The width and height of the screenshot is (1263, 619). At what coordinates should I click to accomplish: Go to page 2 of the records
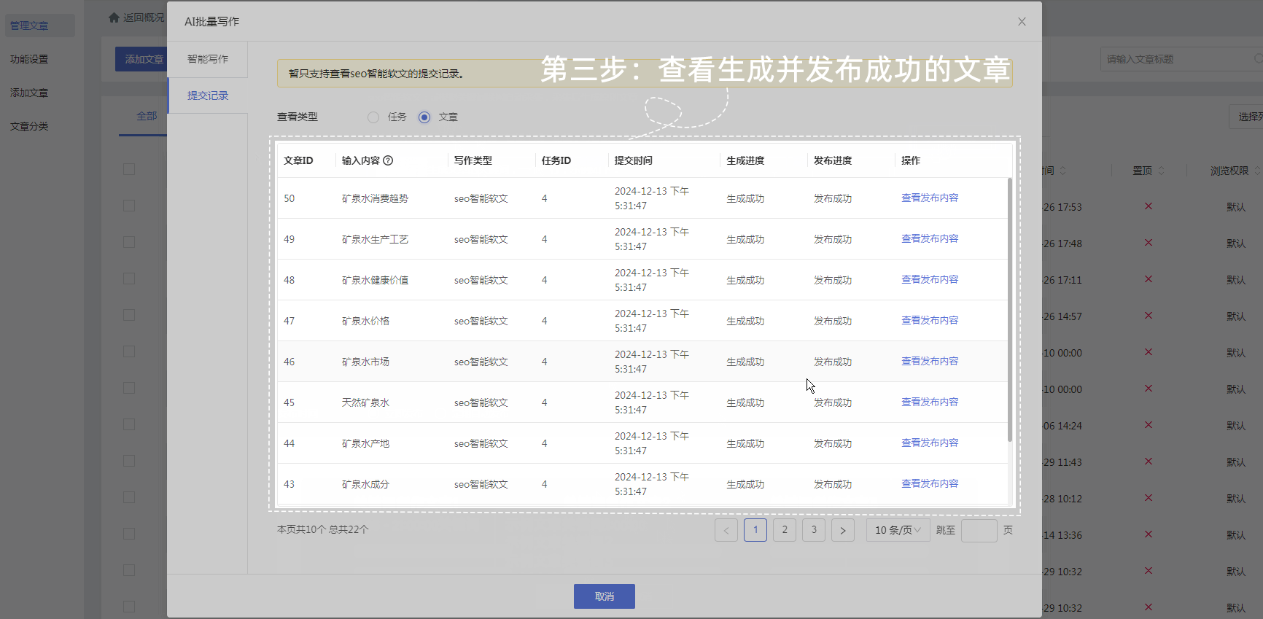[x=785, y=530]
